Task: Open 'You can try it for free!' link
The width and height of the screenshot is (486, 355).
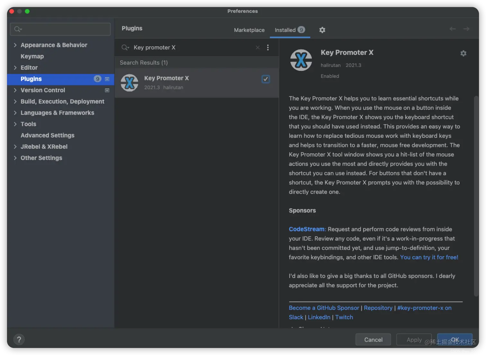Action: [429, 257]
